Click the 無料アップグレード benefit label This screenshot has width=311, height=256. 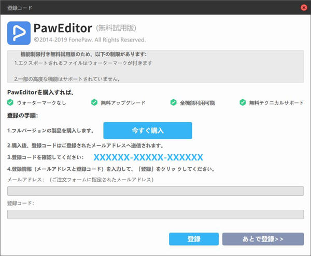(x=123, y=103)
